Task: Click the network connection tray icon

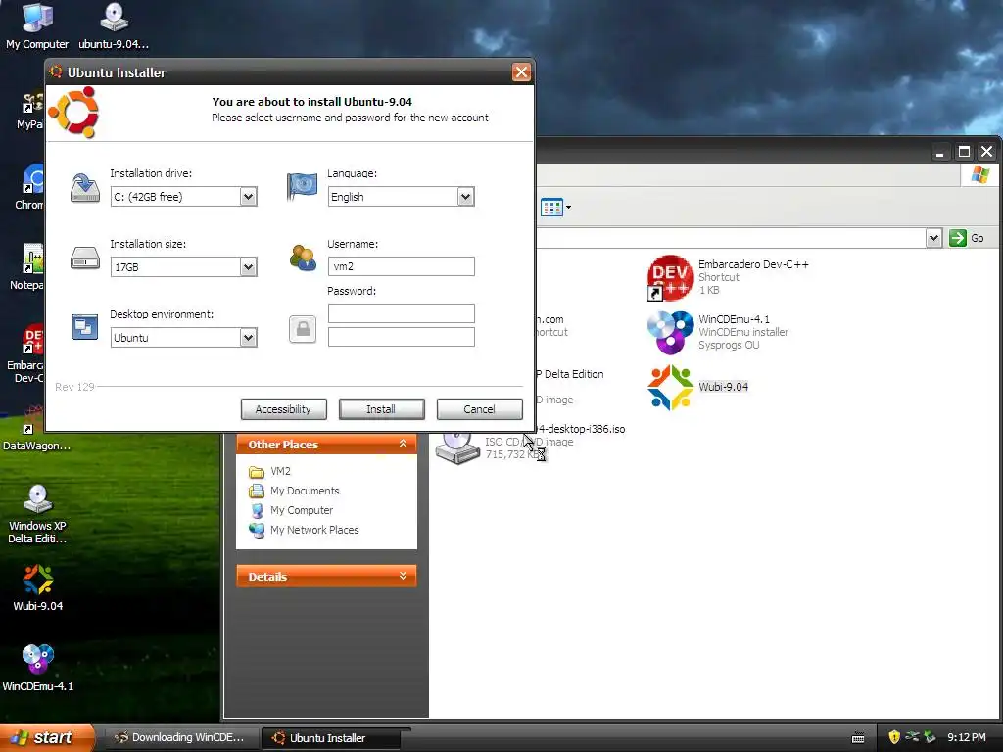Action: [912, 737]
